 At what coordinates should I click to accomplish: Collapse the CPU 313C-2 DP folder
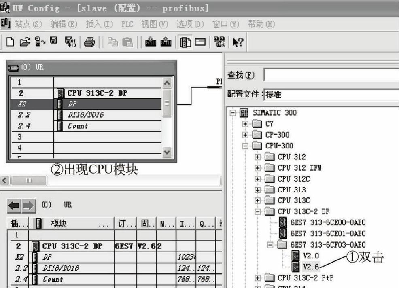click(x=257, y=212)
